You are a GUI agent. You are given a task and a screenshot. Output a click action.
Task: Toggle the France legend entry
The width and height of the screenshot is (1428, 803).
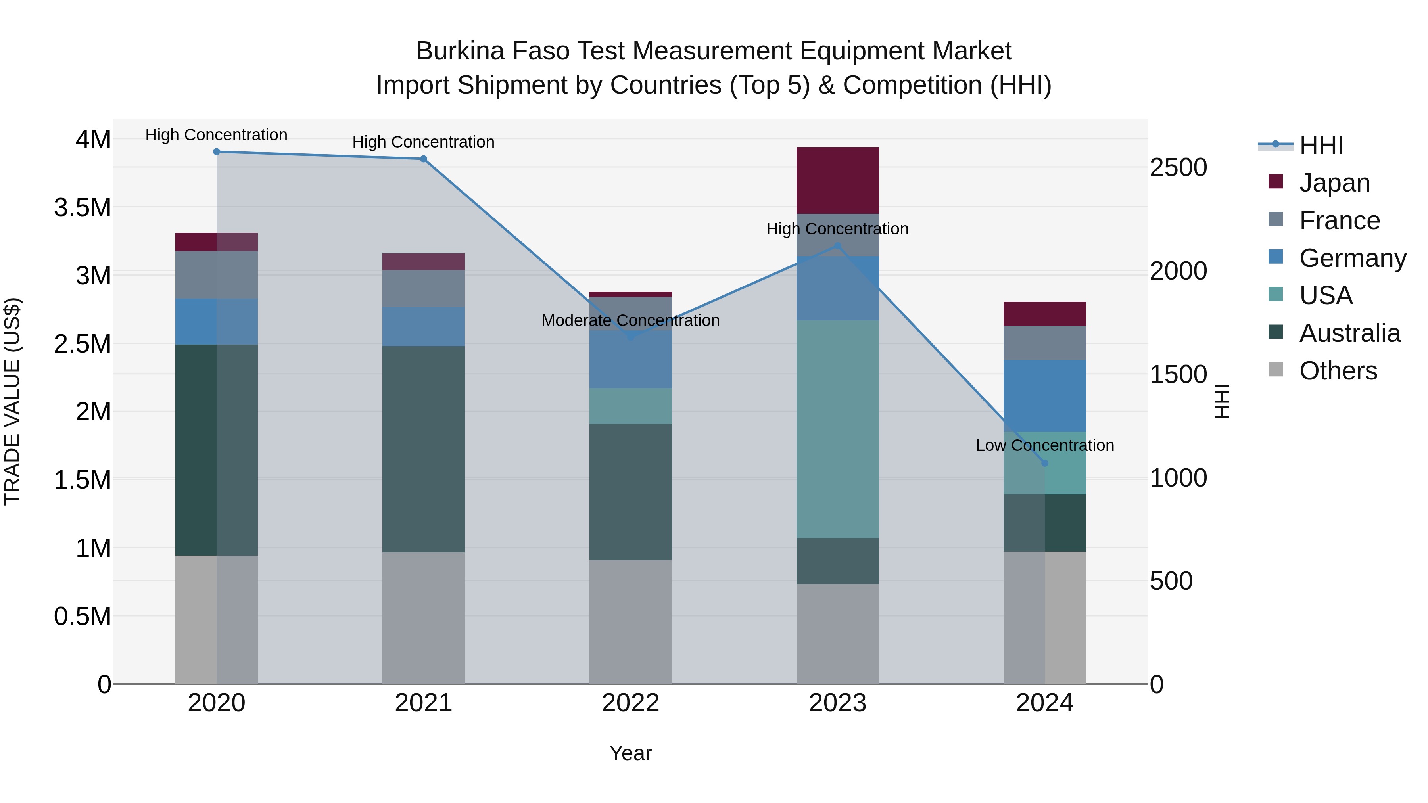[x=1324, y=220]
